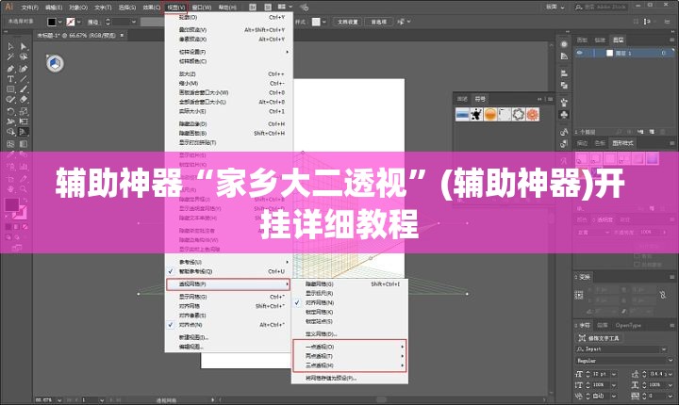Click the blue bar symbol thumbnail
The image size is (679, 405).
(462, 114)
